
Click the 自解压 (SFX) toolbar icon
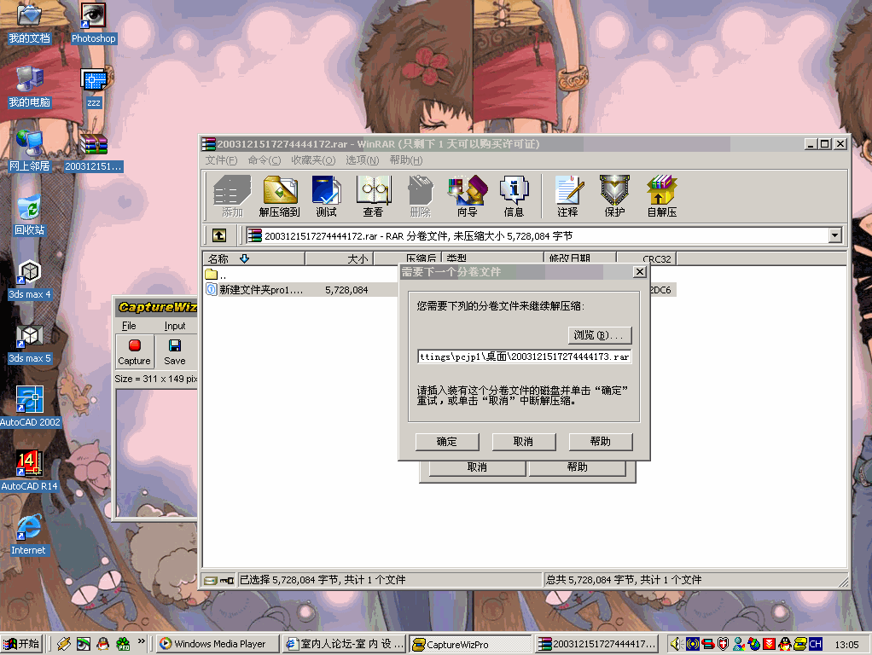pos(662,195)
